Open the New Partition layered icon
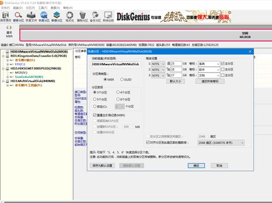This screenshot has height=203, width=272. click(57, 15)
